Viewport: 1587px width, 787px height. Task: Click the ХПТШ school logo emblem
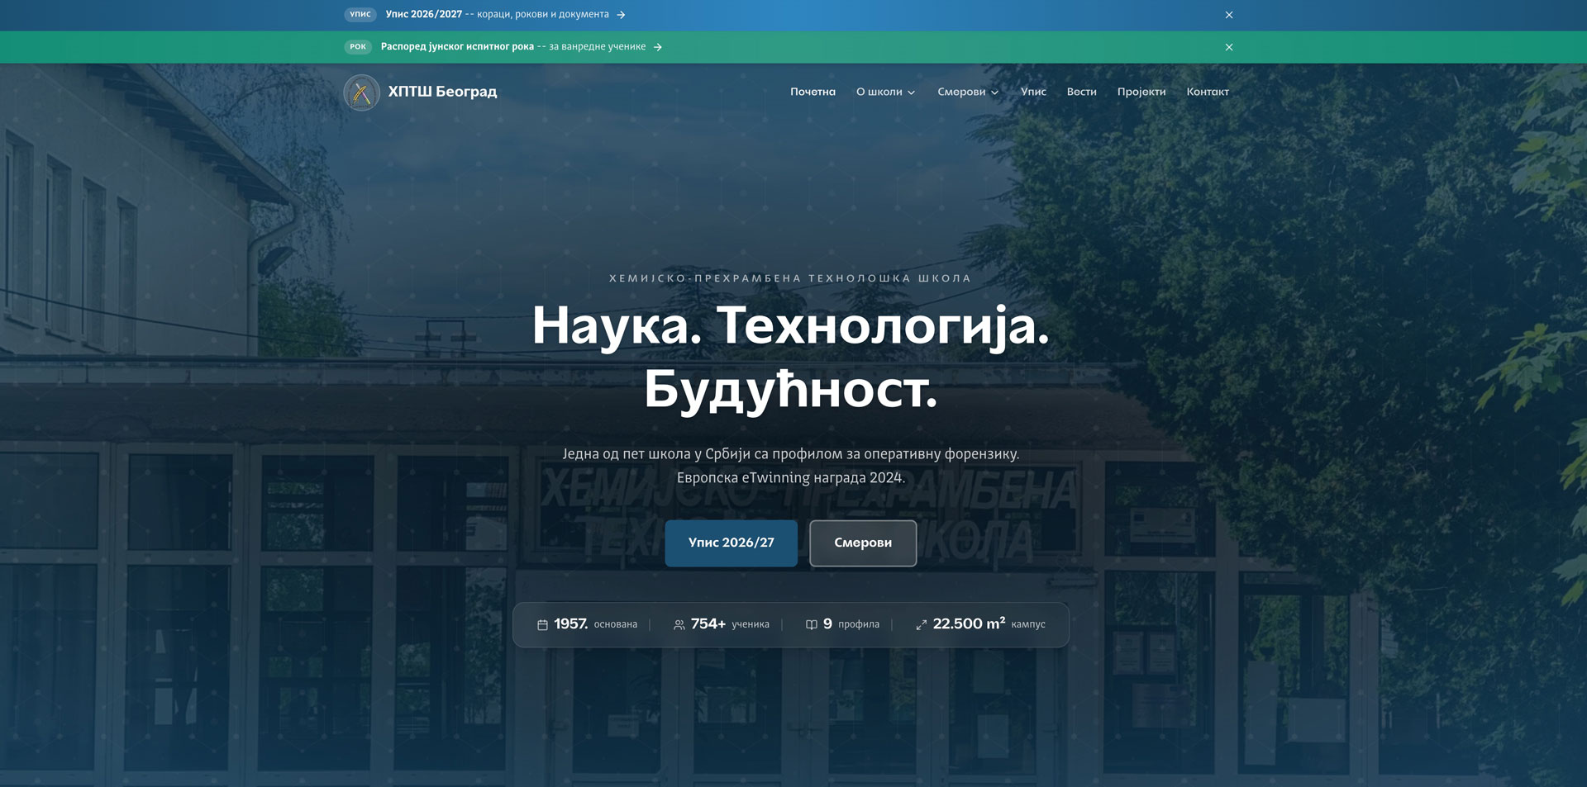point(361,92)
